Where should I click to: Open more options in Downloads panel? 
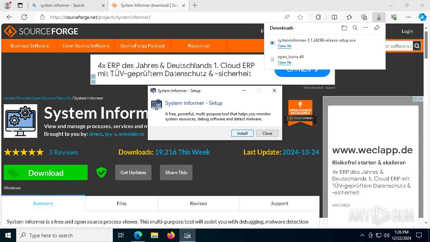pos(366,28)
